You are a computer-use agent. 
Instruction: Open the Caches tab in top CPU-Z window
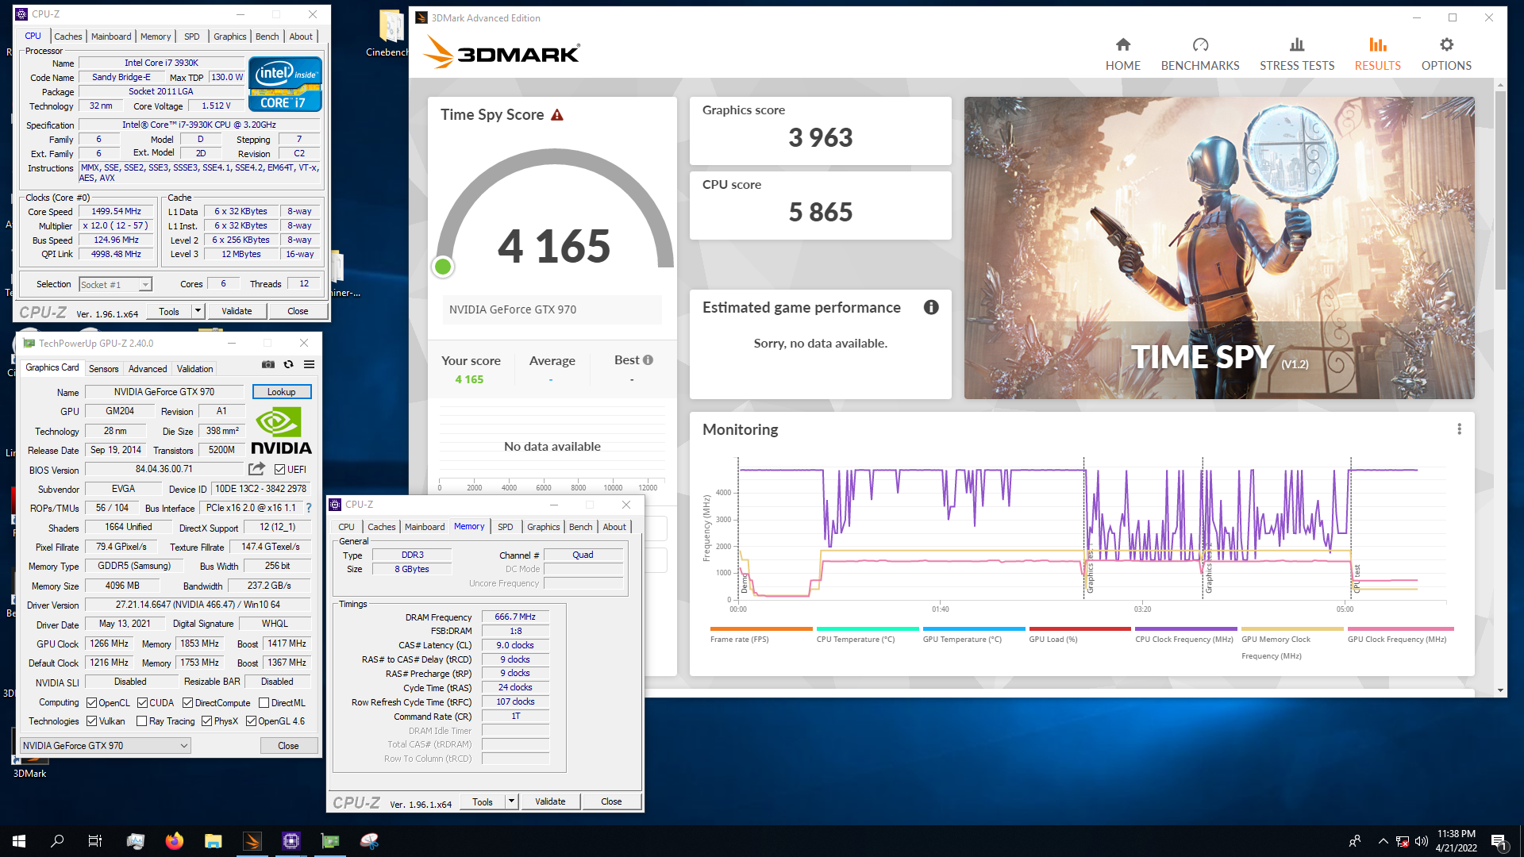(67, 37)
